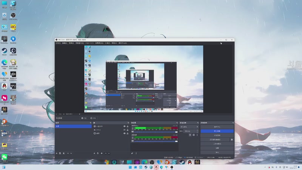Mute the microphone channel speaker icon
Viewport: 302px width, 170px height.
(x=133, y=132)
